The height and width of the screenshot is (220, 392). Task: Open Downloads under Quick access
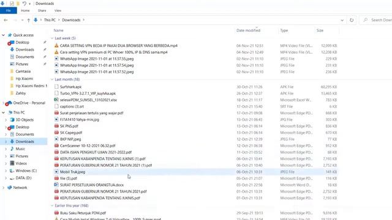pos(24,50)
